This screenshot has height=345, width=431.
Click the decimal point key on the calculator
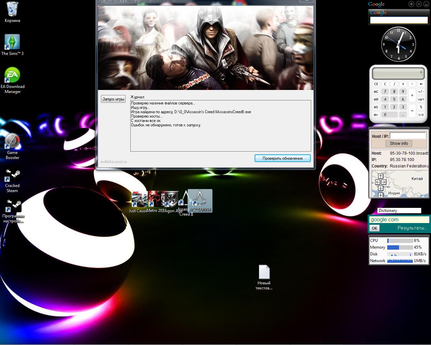[x=403, y=115]
